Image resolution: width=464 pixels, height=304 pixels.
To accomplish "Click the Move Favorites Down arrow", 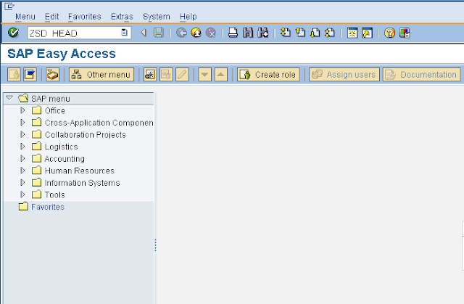I will (x=204, y=75).
